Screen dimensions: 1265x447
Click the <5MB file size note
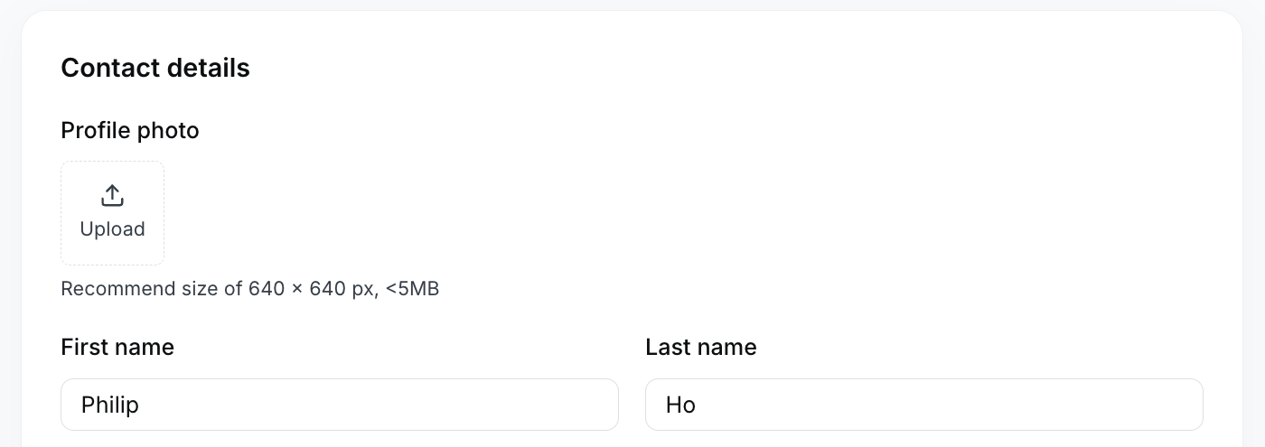[x=412, y=289]
